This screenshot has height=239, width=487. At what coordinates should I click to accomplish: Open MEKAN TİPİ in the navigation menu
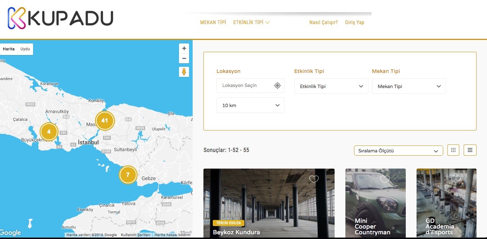point(213,22)
